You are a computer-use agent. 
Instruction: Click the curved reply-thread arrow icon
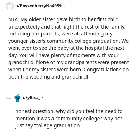click(x=8, y=98)
